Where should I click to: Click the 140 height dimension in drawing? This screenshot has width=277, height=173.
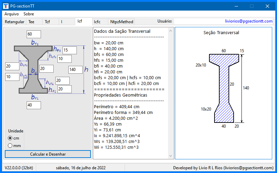point(246,88)
